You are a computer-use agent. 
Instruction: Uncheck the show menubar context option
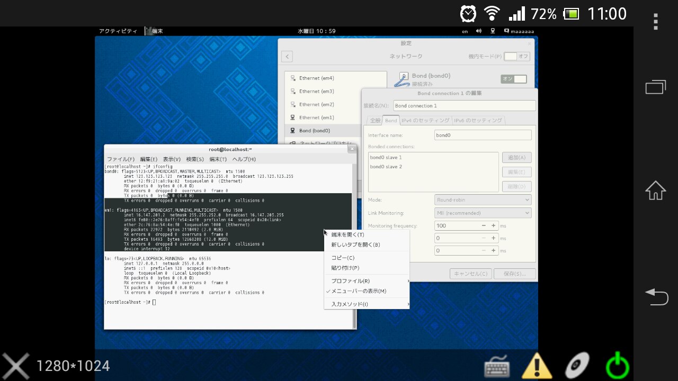(x=359, y=291)
